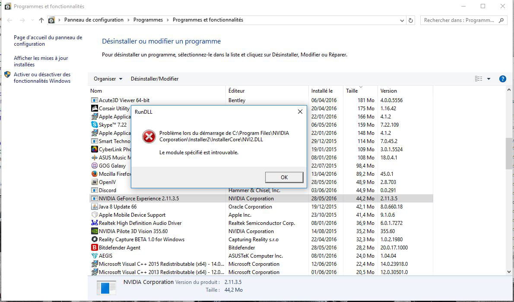514x302 pixels.
Task: Click the back navigation arrow
Action: coord(10,20)
